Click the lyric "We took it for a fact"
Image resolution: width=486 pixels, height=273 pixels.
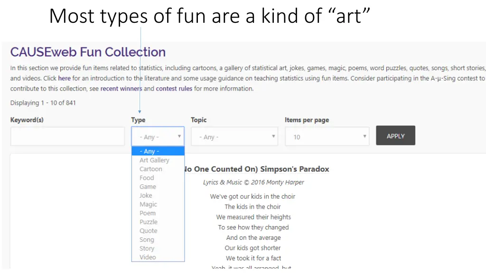pos(253,258)
